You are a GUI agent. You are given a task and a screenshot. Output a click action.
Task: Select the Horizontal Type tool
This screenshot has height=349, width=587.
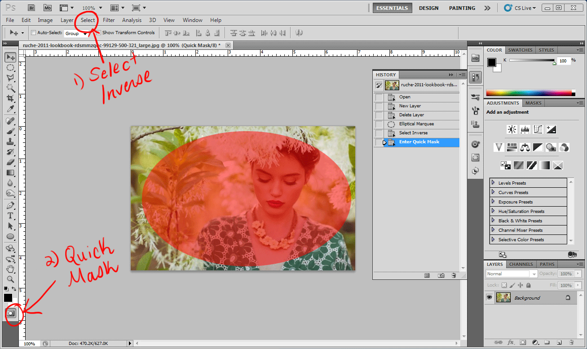(x=10, y=216)
